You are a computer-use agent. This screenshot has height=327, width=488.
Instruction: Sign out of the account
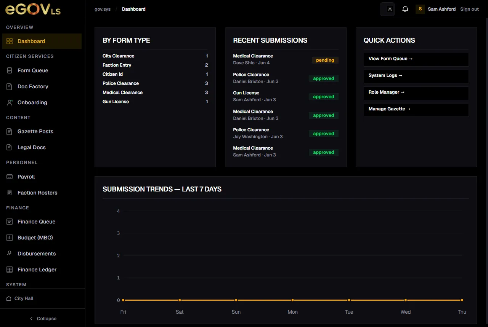[x=469, y=9]
